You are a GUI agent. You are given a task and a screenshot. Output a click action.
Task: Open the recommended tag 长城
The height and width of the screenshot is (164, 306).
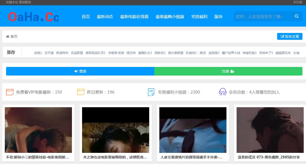[296, 53]
